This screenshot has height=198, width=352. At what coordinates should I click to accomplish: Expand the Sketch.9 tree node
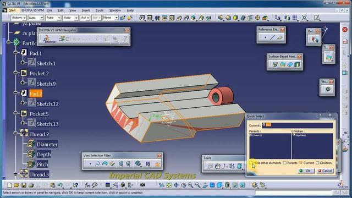coord(23,82)
